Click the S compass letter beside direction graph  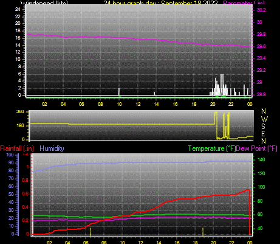pyautogui.click(x=263, y=126)
